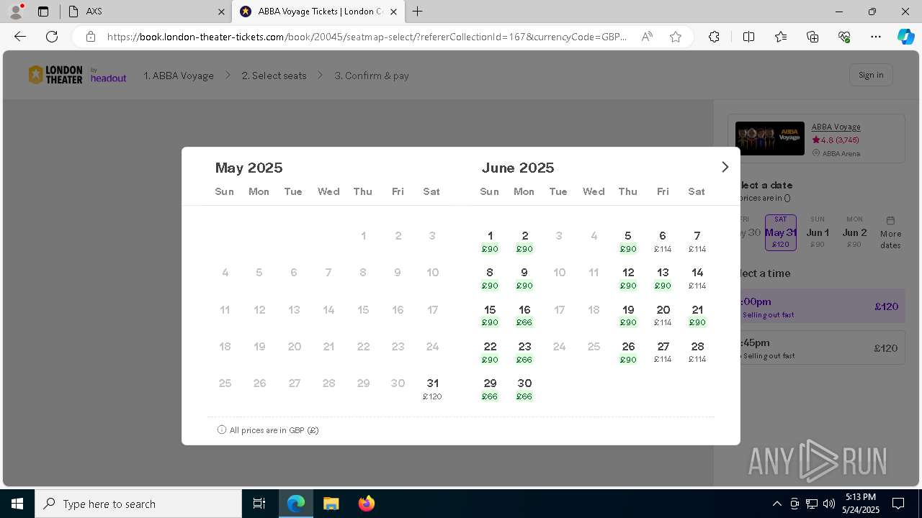922x518 pixels.
Task: Select June 8 in the calendar
Action: pyautogui.click(x=490, y=278)
